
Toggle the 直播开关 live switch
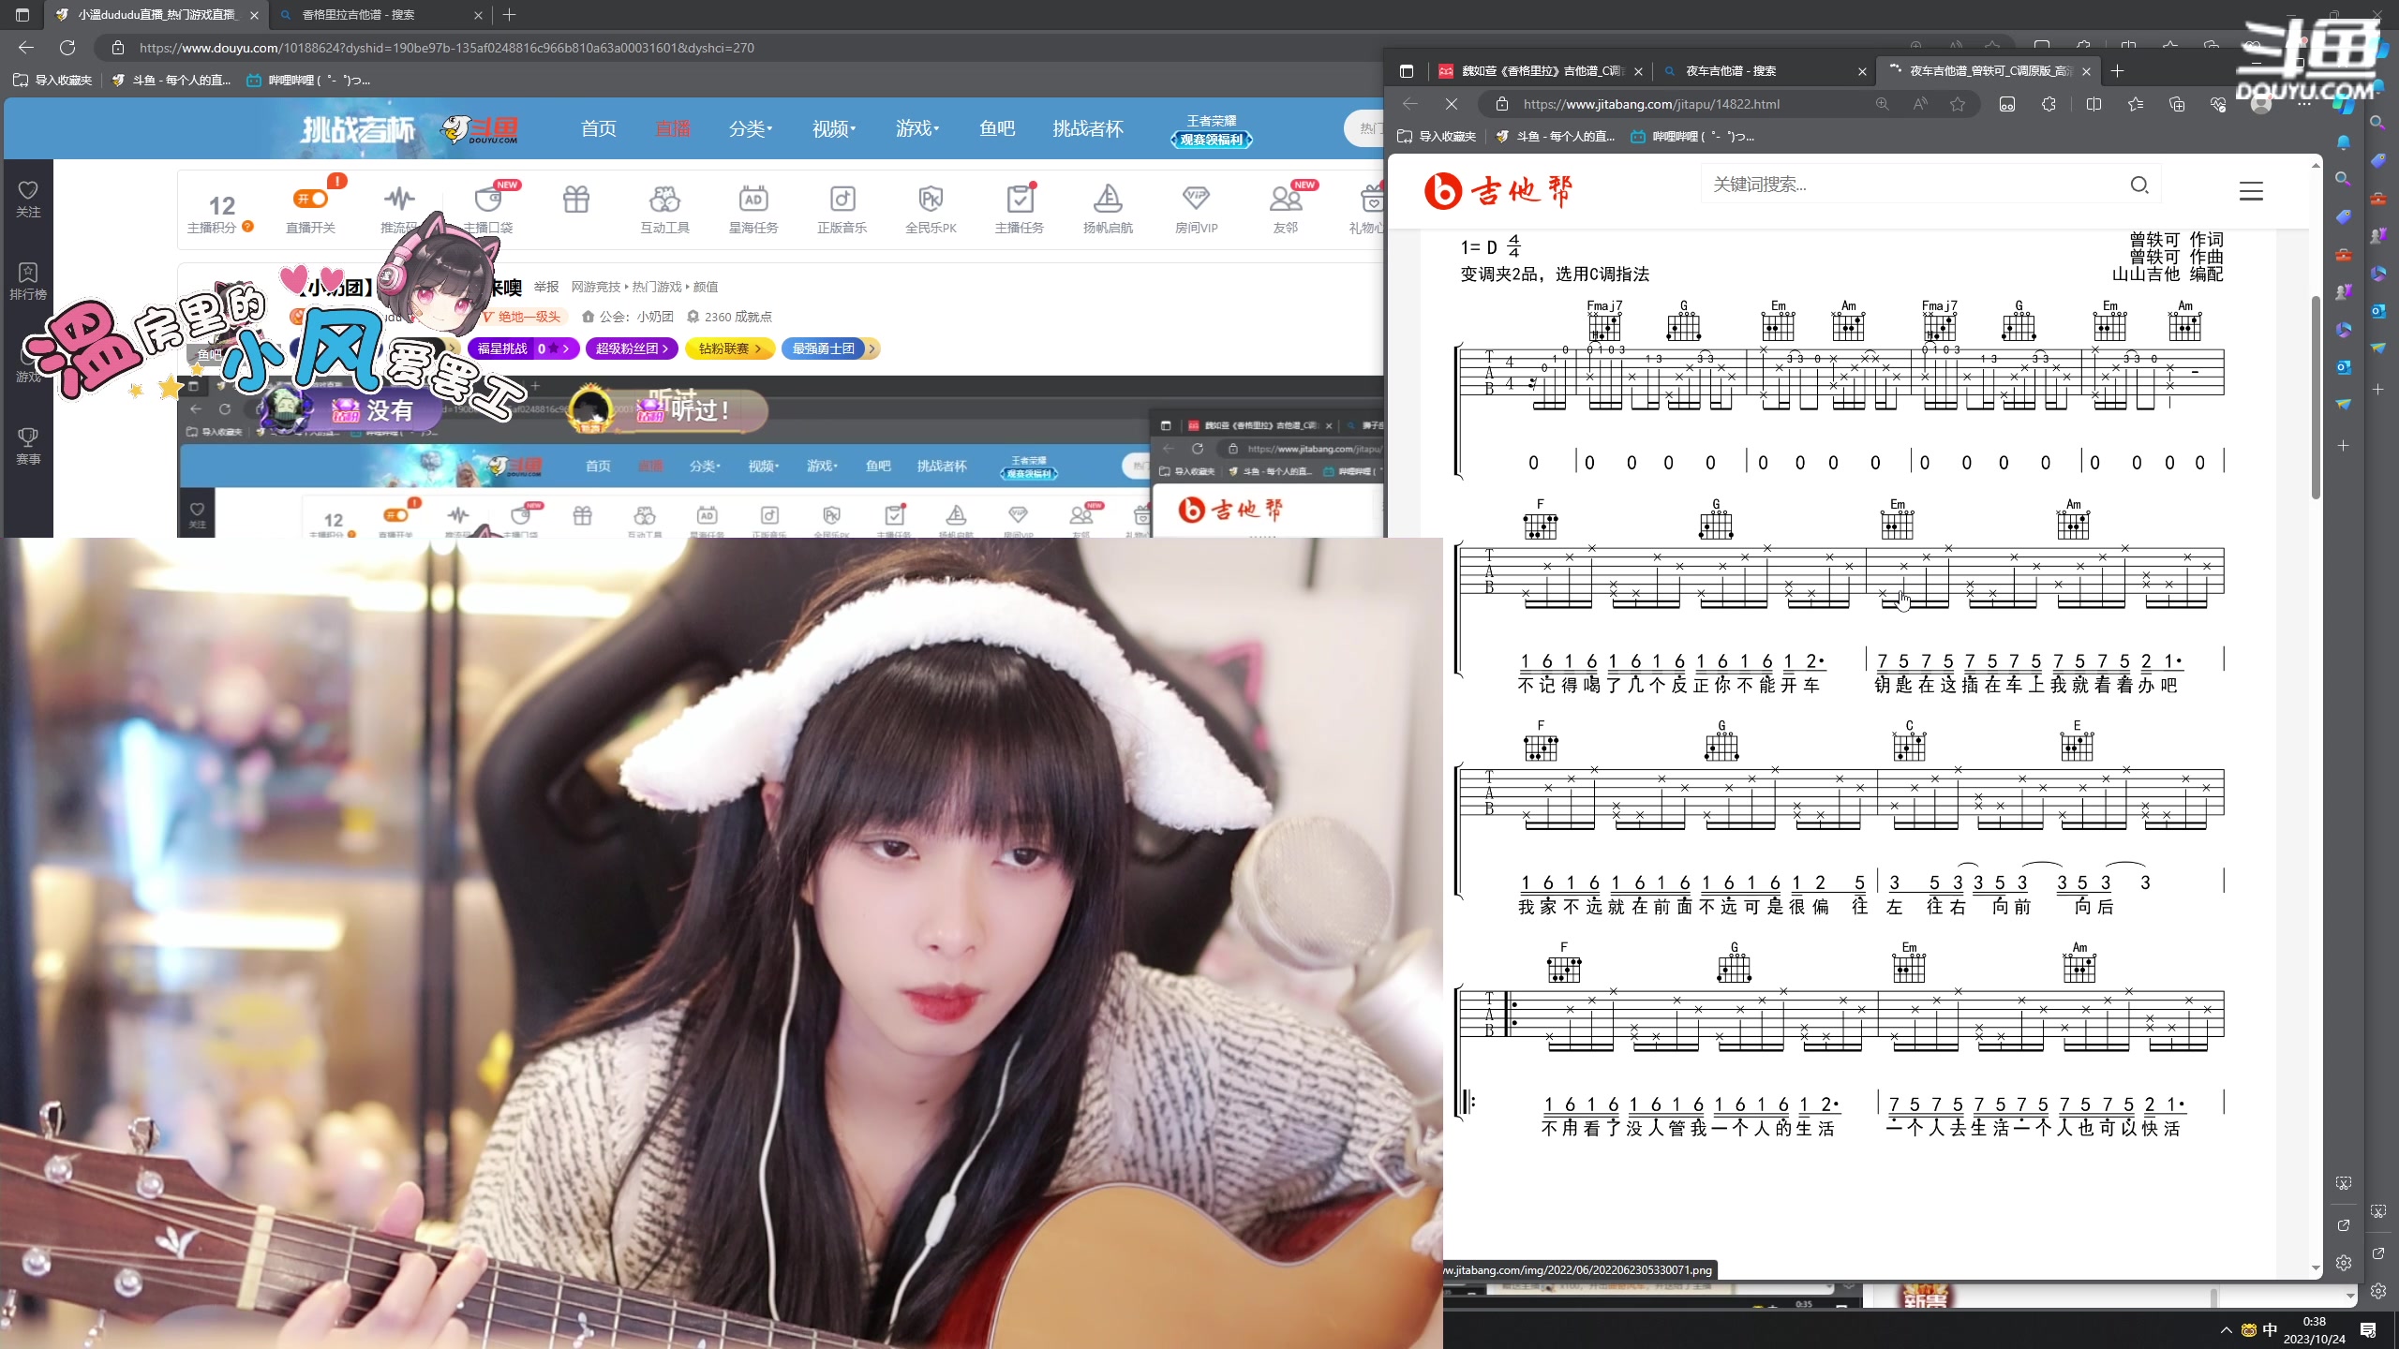click(x=310, y=199)
